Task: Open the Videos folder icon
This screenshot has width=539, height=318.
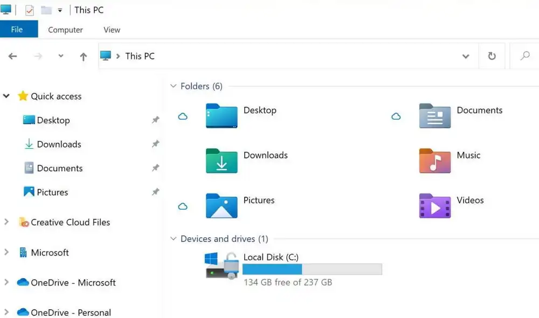Action: 434,206
